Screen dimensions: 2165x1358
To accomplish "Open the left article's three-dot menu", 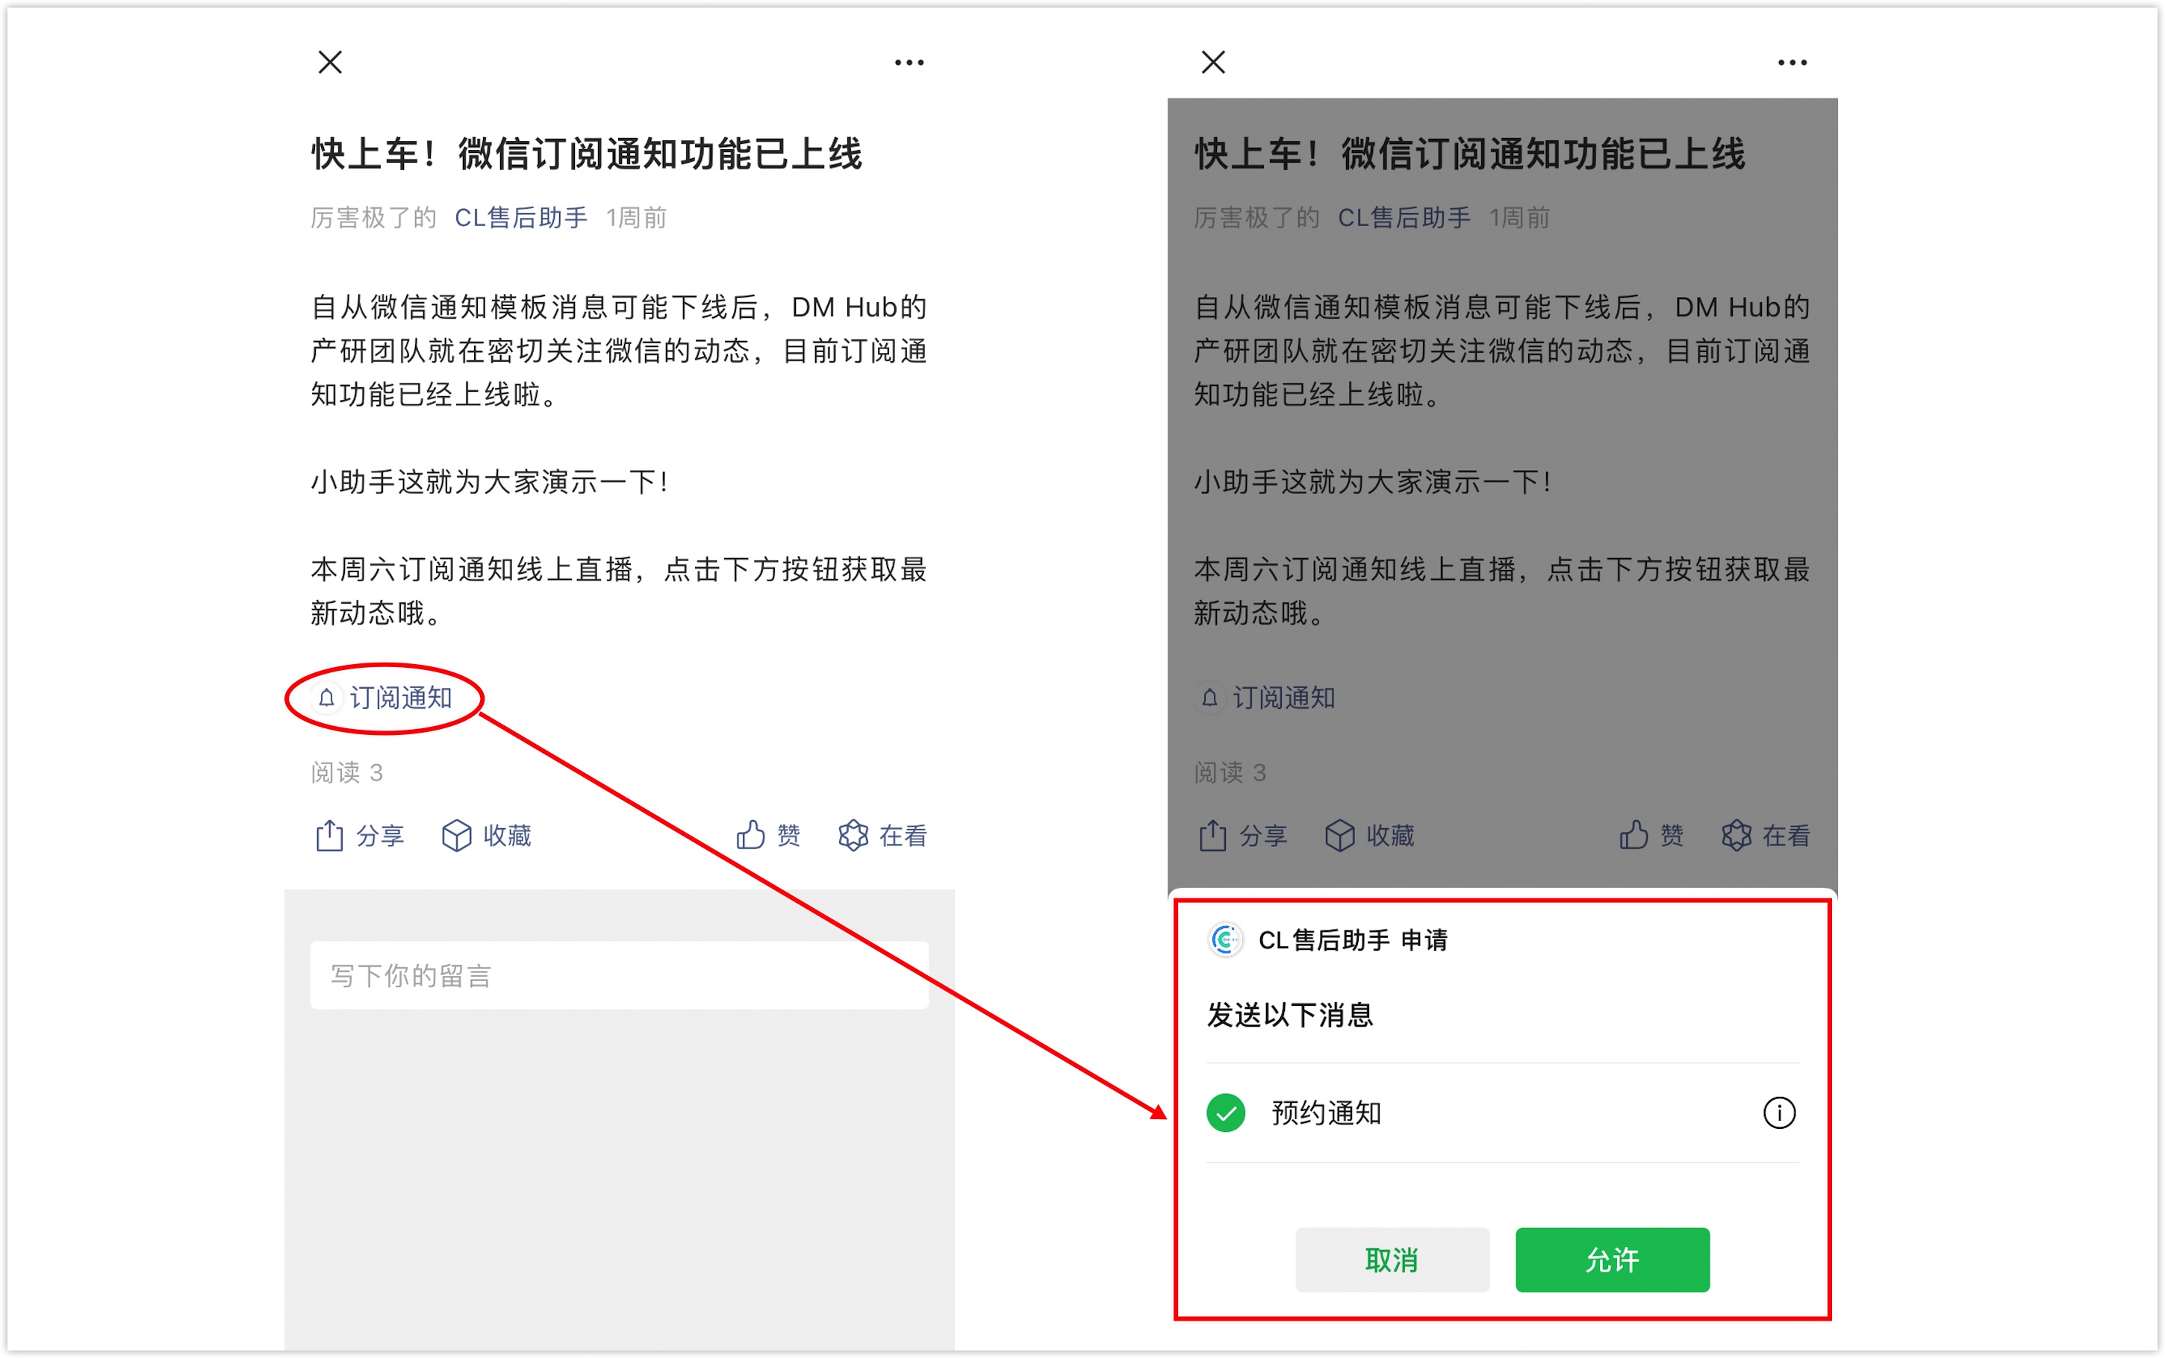I will click(x=909, y=62).
